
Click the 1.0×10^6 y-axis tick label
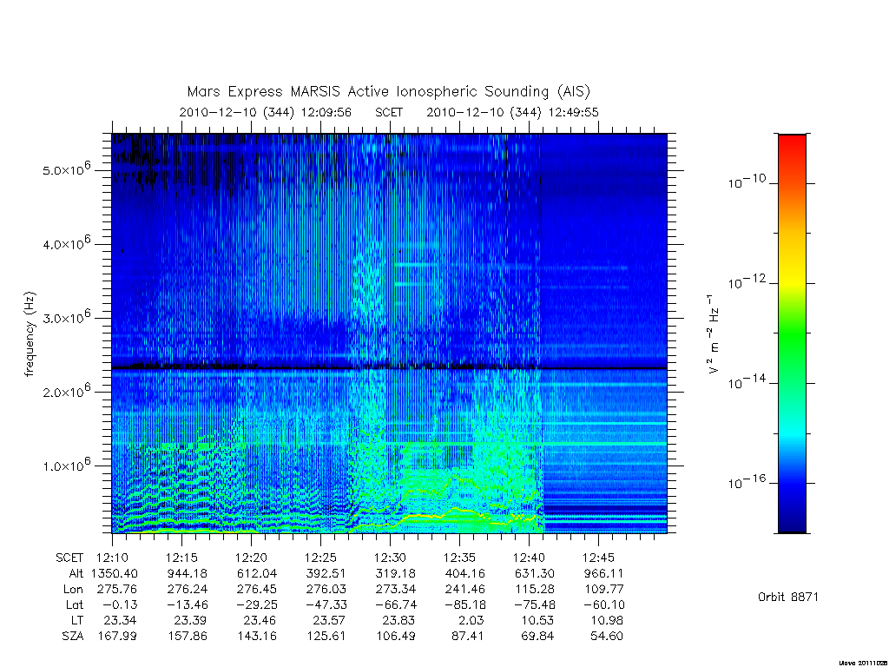point(66,466)
